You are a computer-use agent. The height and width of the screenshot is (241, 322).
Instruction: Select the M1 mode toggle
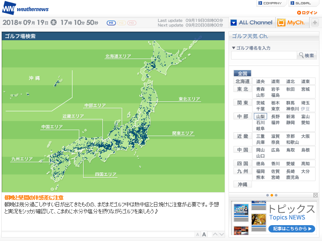[x=111, y=23]
